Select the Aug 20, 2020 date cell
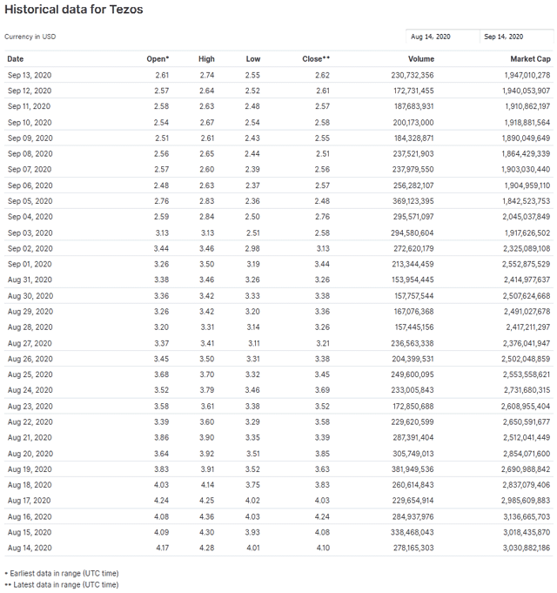This screenshot has height=593, width=557. 30,454
